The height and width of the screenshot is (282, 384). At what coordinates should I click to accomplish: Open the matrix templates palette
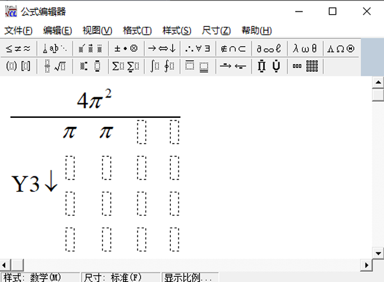tap(305, 66)
